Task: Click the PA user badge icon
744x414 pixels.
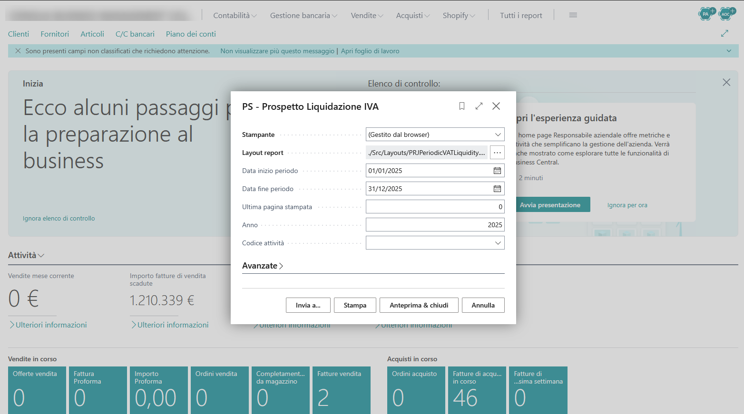Action: click(706, 14)
